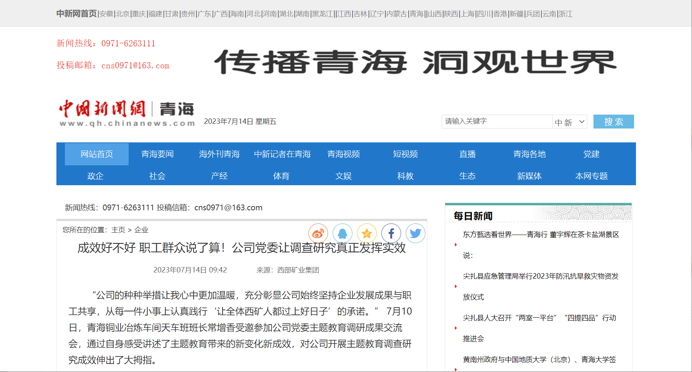Image resolution: width=692 pixels, height=372 pixels.
Task: Open the 网站首页 navigation tab
Action: click(x=97, y=154)
